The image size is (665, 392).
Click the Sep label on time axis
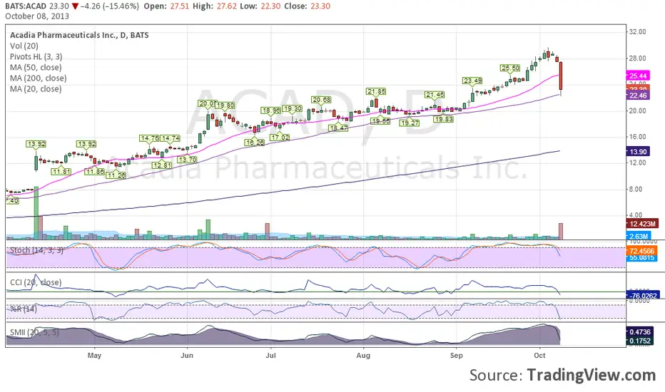(457, 356)
